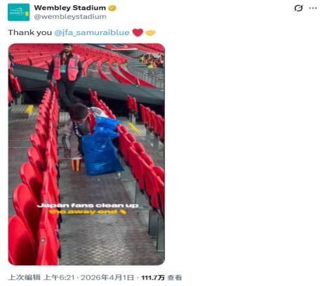Open the @jfa_samuraiblue mention

point(92,32)
